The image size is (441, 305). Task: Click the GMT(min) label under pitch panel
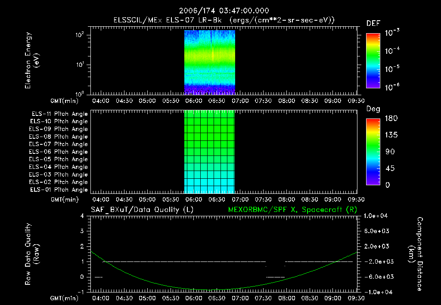[x=65, y=199]
